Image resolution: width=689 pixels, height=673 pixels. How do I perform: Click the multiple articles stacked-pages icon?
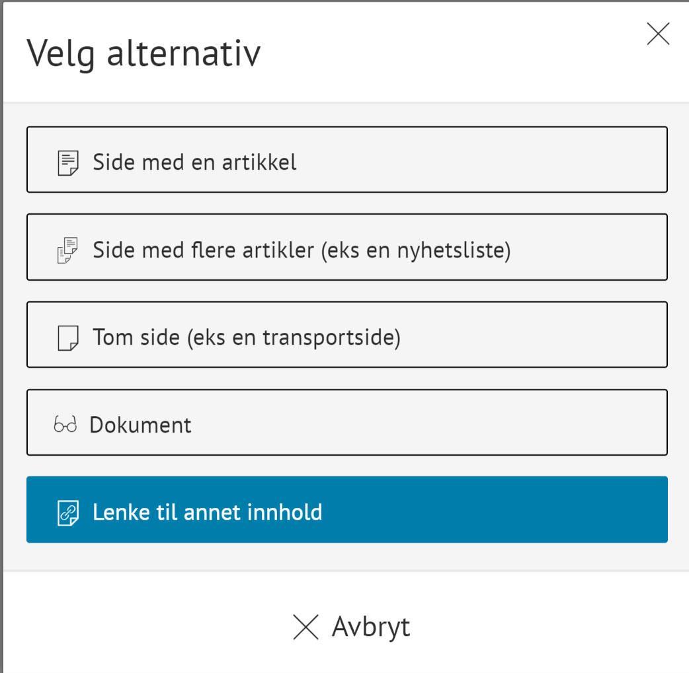pos(67,250)
